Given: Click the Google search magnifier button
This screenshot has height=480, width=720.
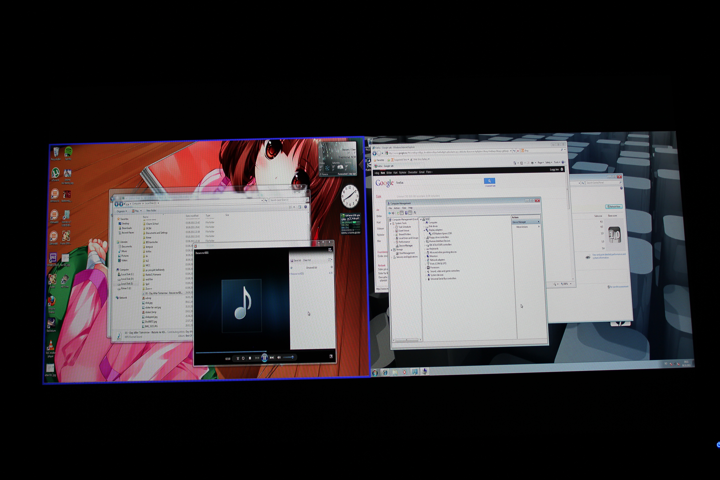Looking at the screenshot, I should pos(489,181).
